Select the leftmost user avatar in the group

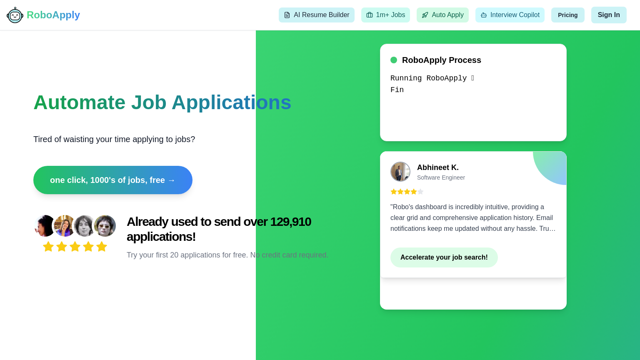[x=45, y=226]
